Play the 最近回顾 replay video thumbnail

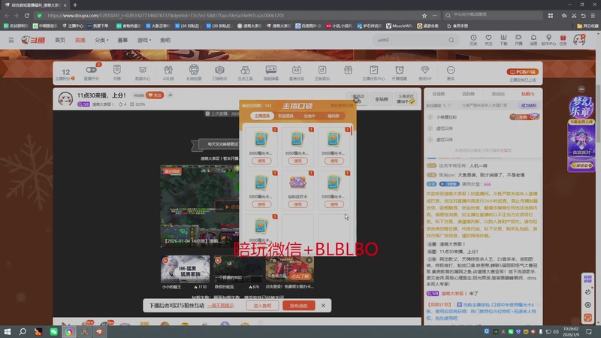[199, 206]
